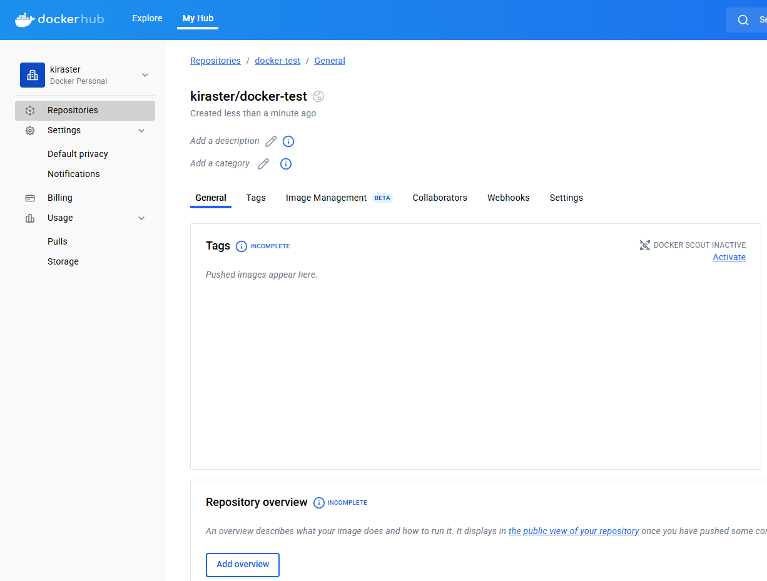Click the kiraster/docker-test repository title
The image size is (767, 581).
click(x=248, y=96)
